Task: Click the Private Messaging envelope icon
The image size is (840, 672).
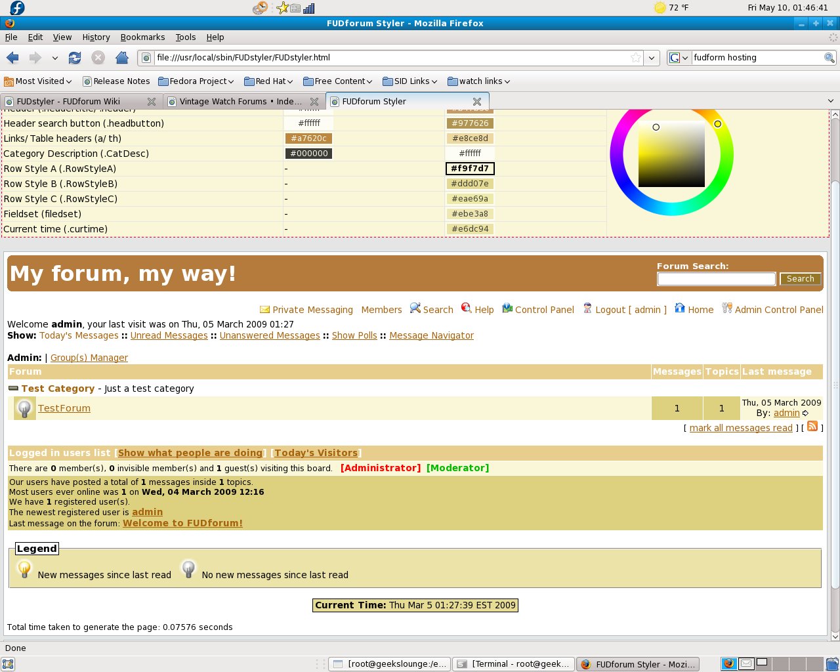Action: point(264,309)
